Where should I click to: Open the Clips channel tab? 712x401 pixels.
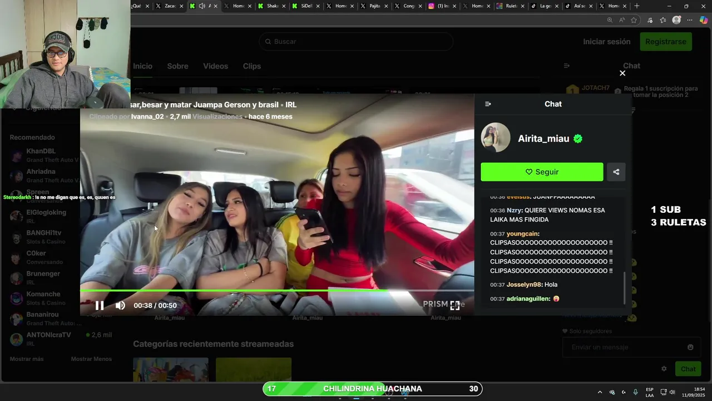coord(252,66)
